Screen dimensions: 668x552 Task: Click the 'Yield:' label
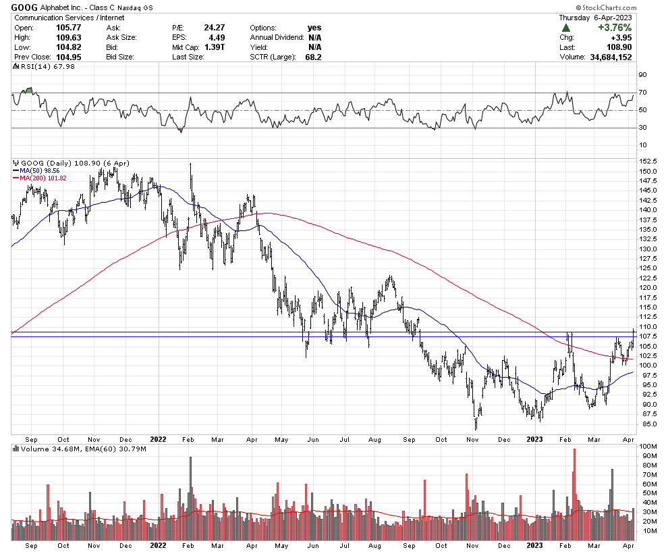pos(258,47)
